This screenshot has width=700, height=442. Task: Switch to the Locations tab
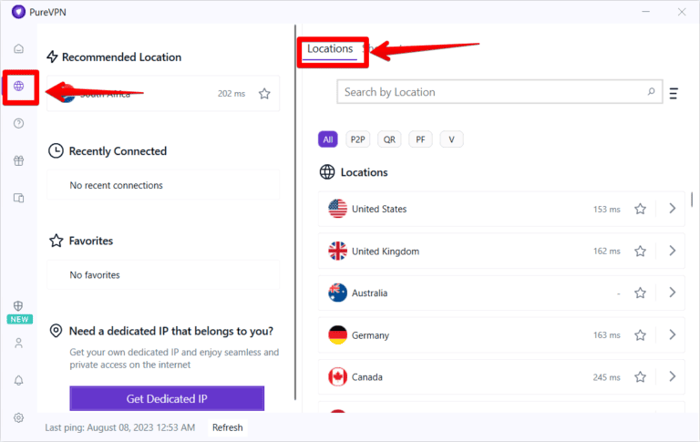coord(330,49)
